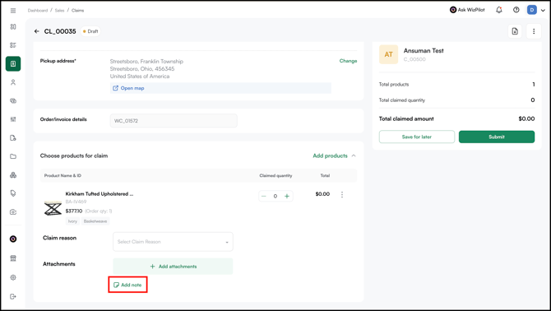Screen dimensions: 551x311
Task: Click Add note link
Action: (x=127, y=285)
